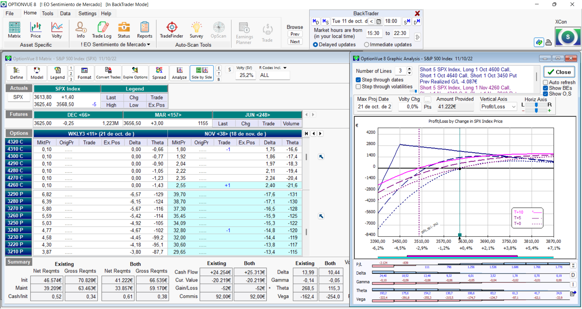Viewport: 582px width, 309px height.
Task: Launch the Survey tool
Action: (196, 30)
